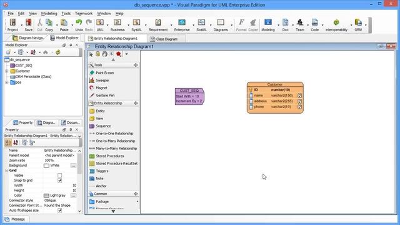The width and height of the screenshot is (400, 225).
Task: Open the Diagrams toolbar button
Action: click(x=221, y=25)
